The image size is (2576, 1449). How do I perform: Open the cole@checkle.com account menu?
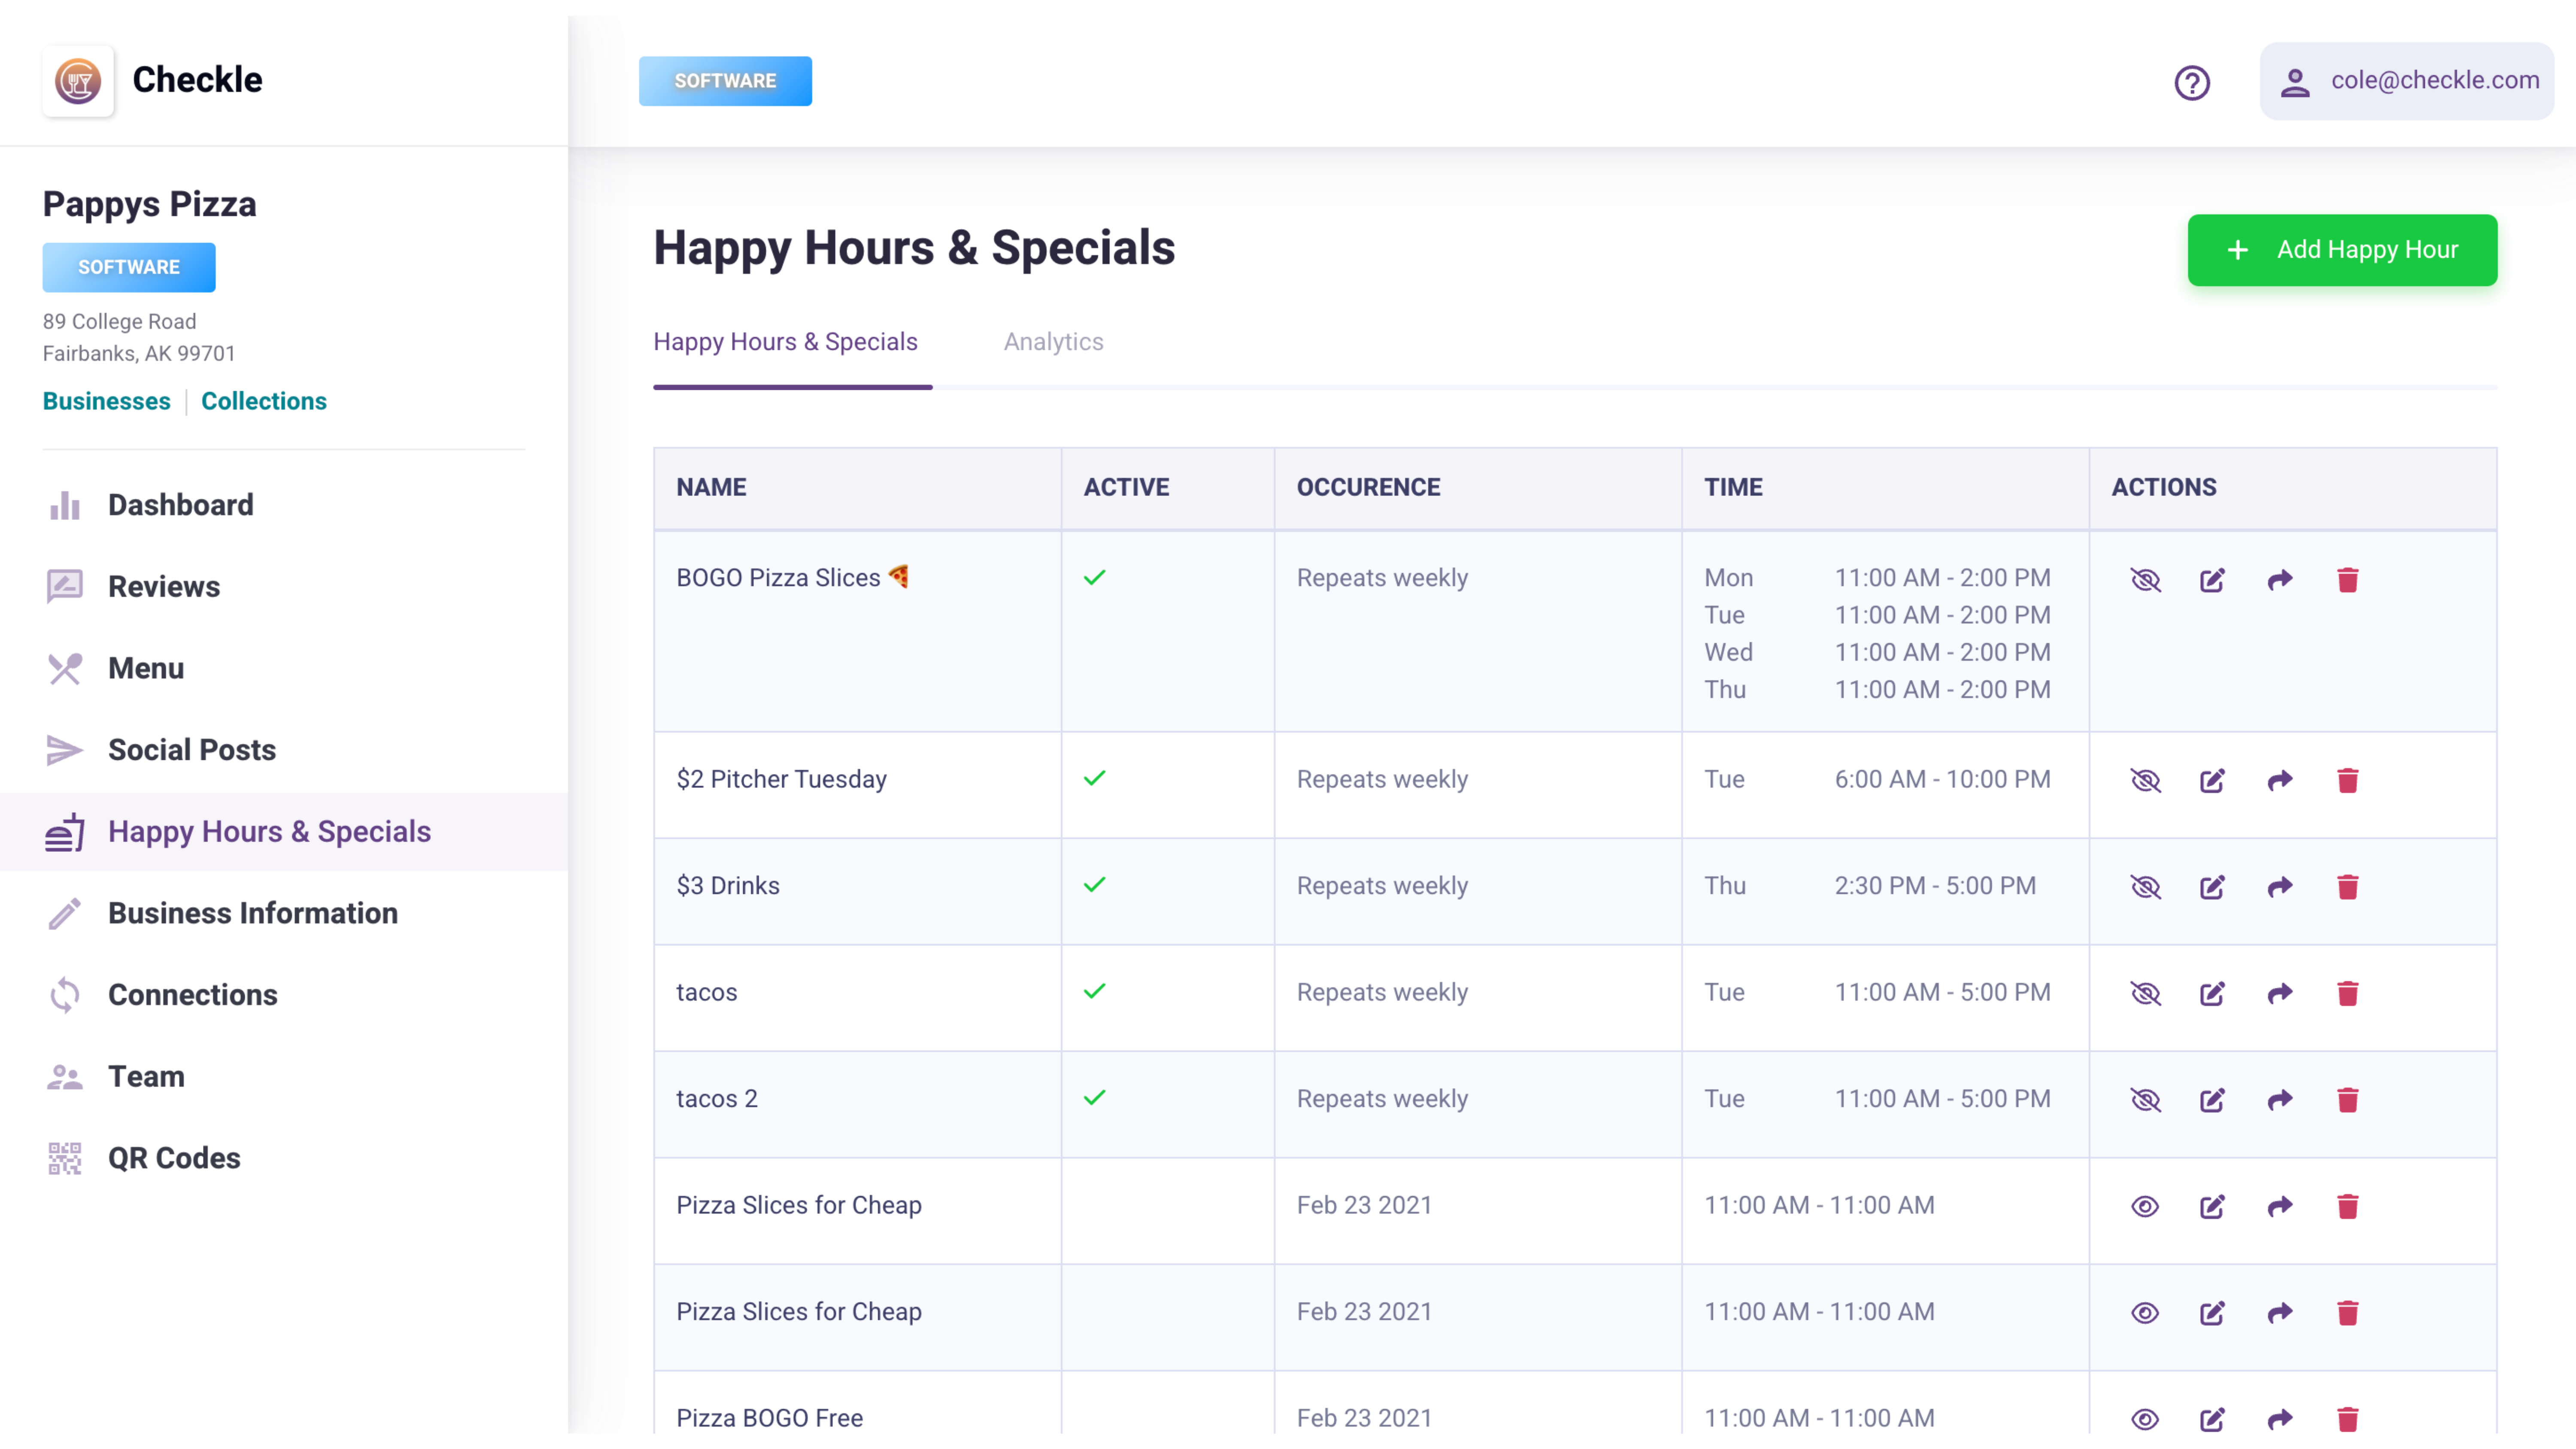tap(2406, 81)
